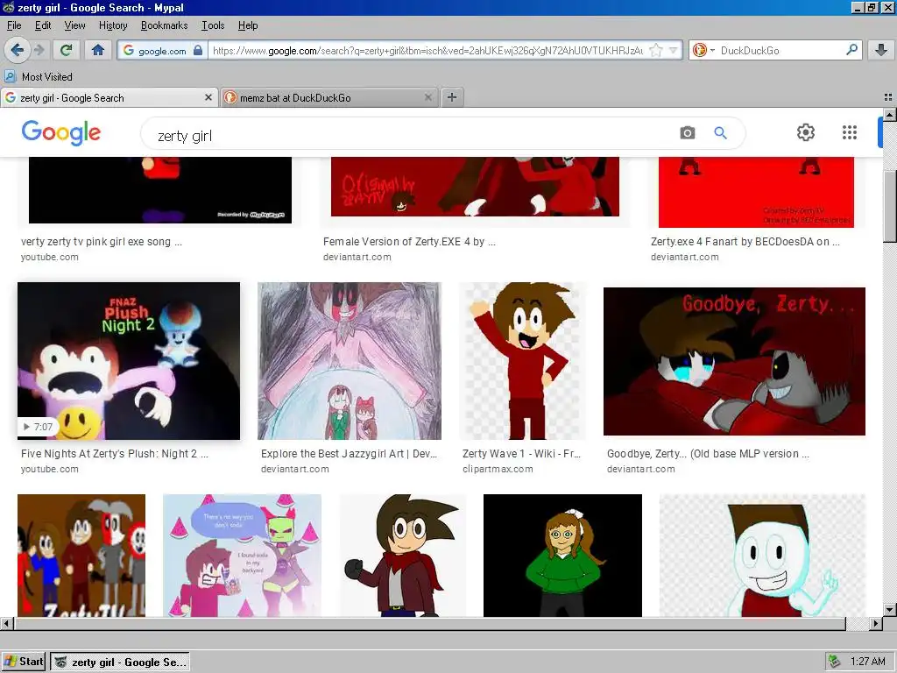The width and height of the screenshot is (897, 673).
Task: Click the Google logo
Action: click(61, 133)
